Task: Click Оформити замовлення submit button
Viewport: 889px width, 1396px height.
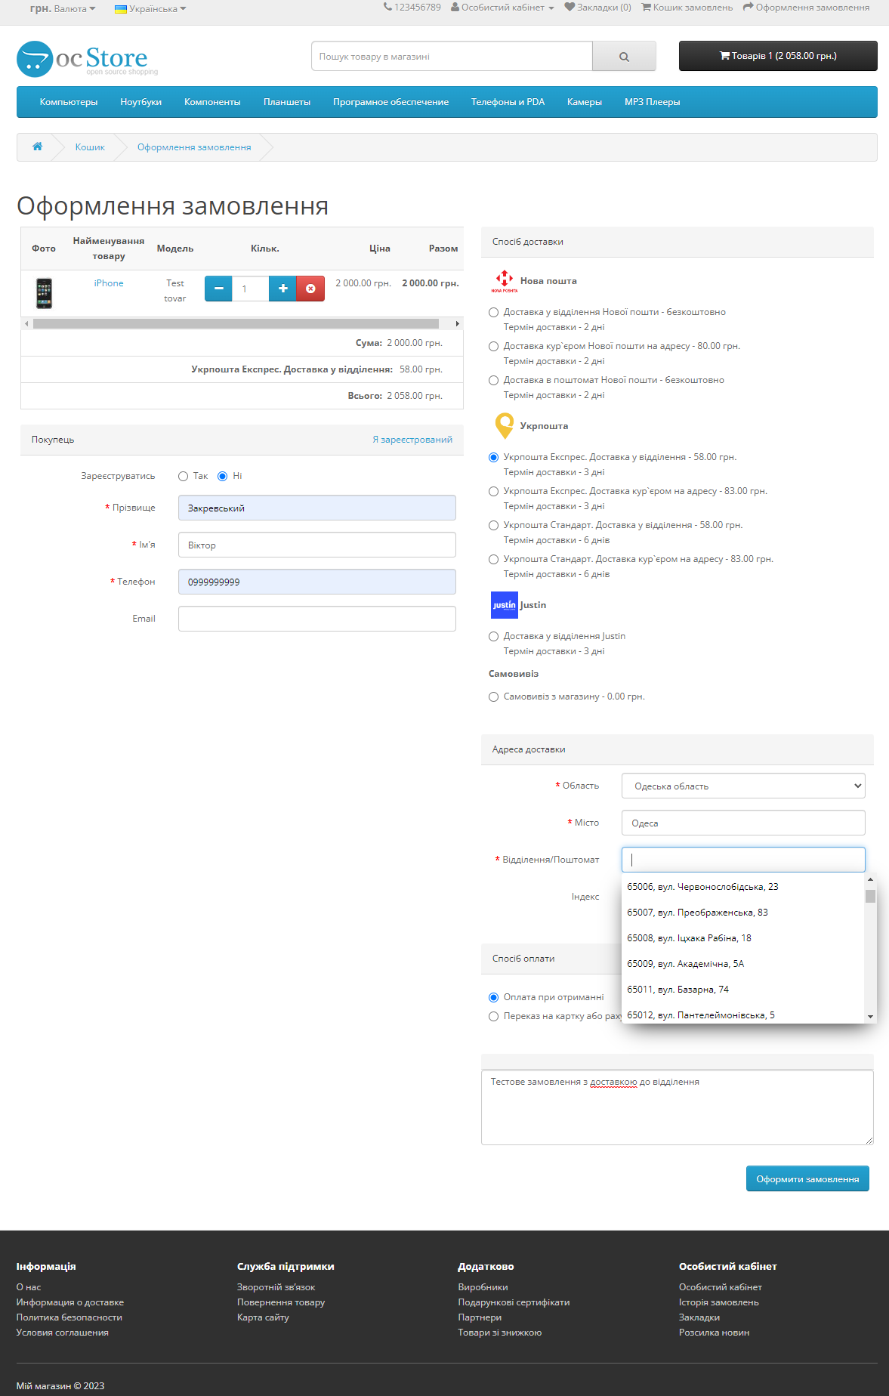Action: tap(807, 1178)
